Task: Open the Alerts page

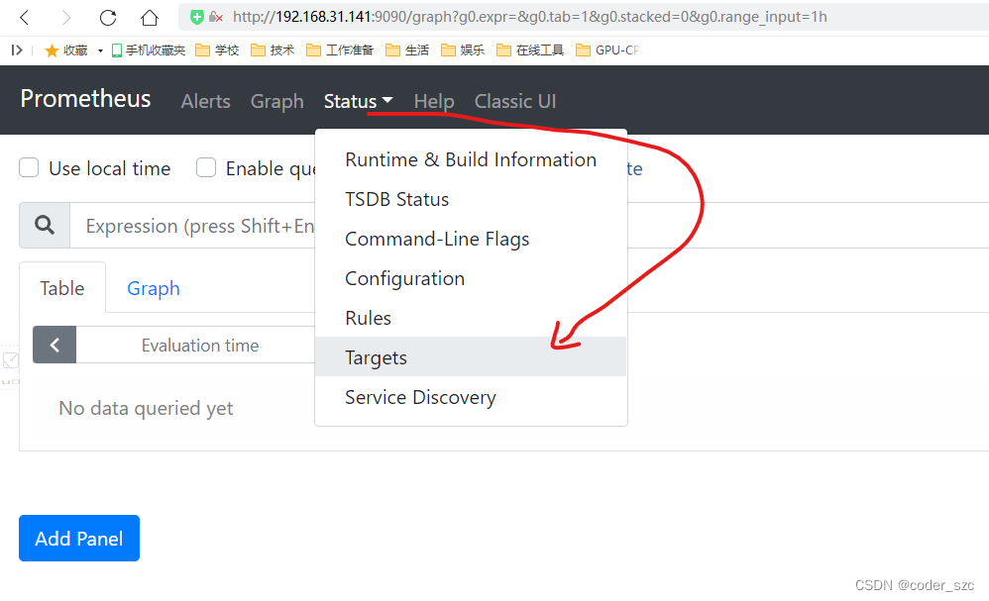Action: 205,101
